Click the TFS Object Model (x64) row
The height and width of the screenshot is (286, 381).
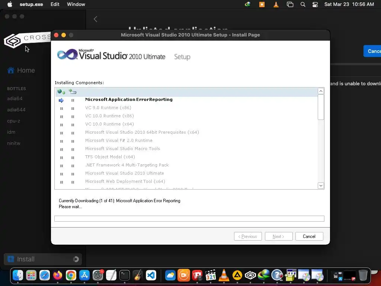110,157
